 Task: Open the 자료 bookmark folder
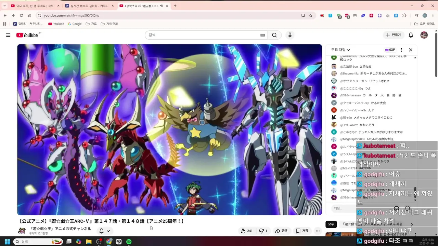(91, 24)
